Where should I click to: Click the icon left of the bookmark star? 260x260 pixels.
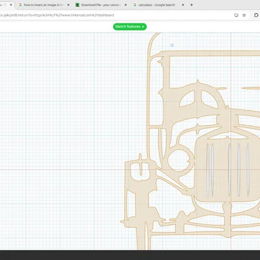(236, 15)
